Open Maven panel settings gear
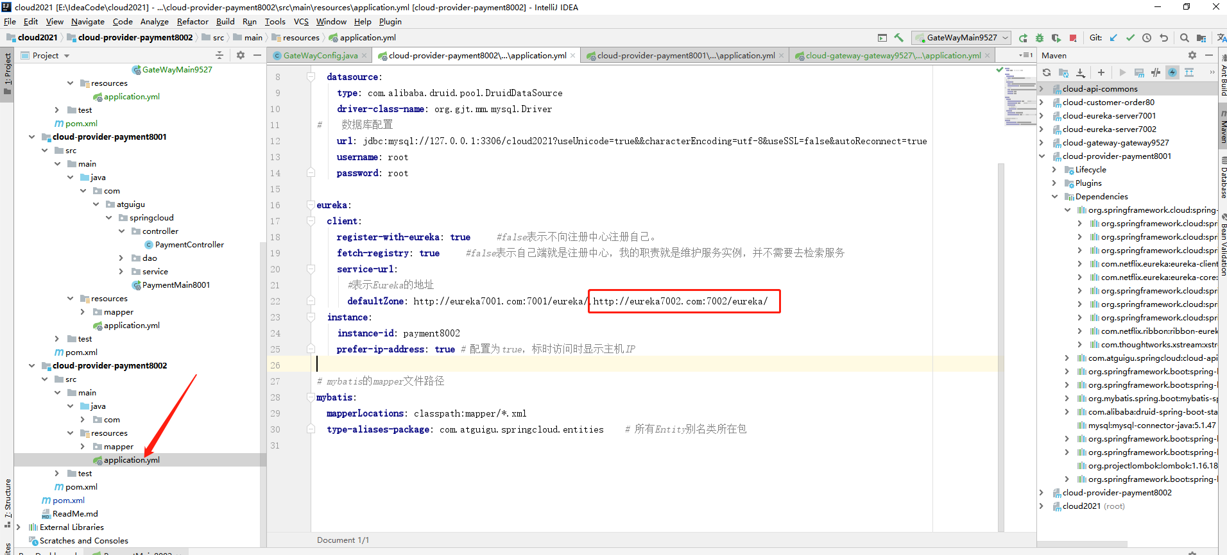1227x555 pixels. click(1192, 55)
